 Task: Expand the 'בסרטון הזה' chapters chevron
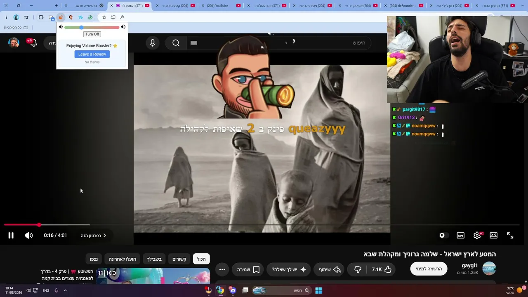pos(104,236)
